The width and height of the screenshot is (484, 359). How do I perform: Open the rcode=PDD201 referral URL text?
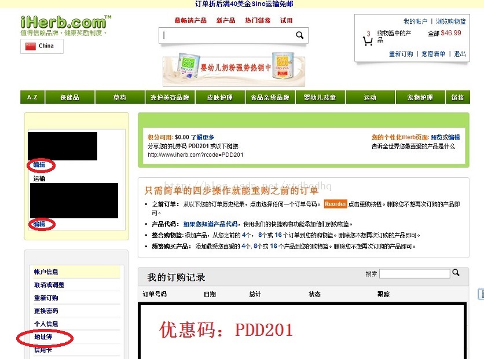[x=195, y=155]
